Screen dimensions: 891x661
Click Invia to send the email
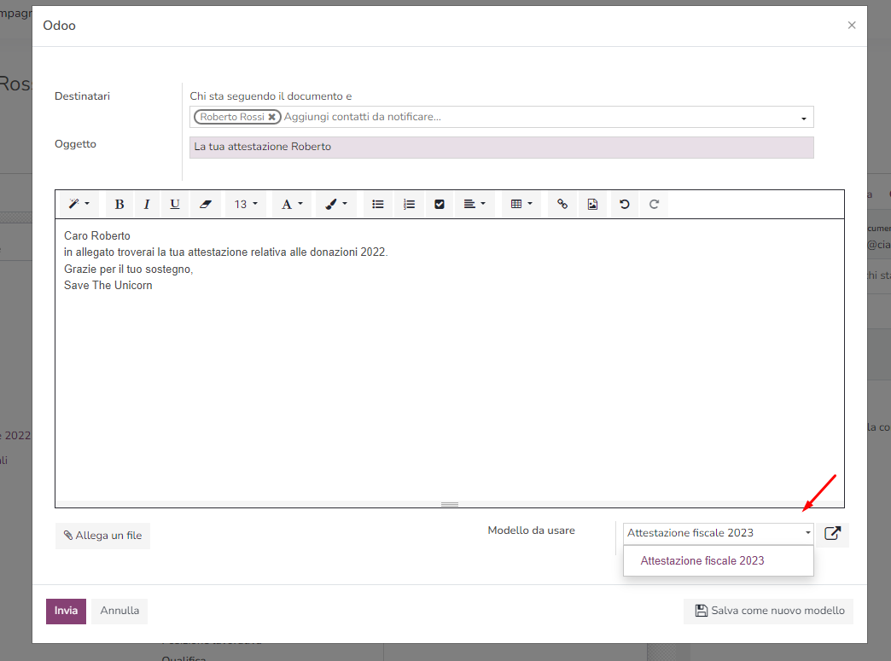coord(66,611)
